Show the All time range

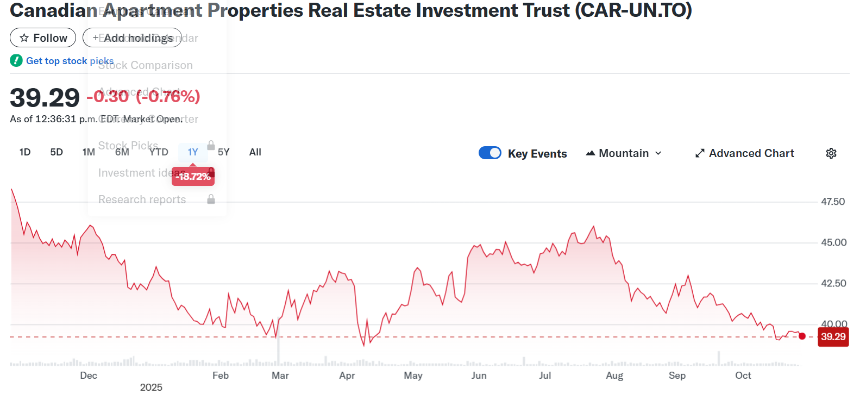click(255, 152)
